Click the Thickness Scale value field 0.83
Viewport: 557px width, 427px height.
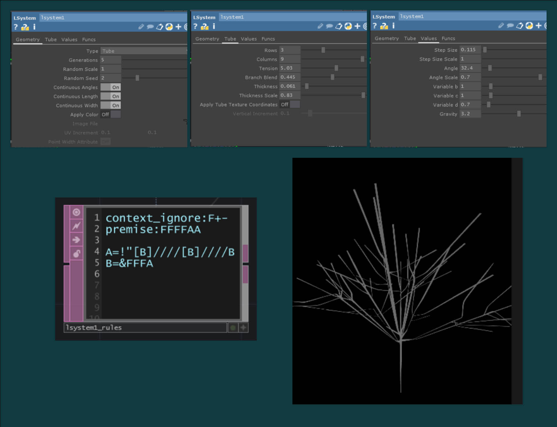click(290, 95)
